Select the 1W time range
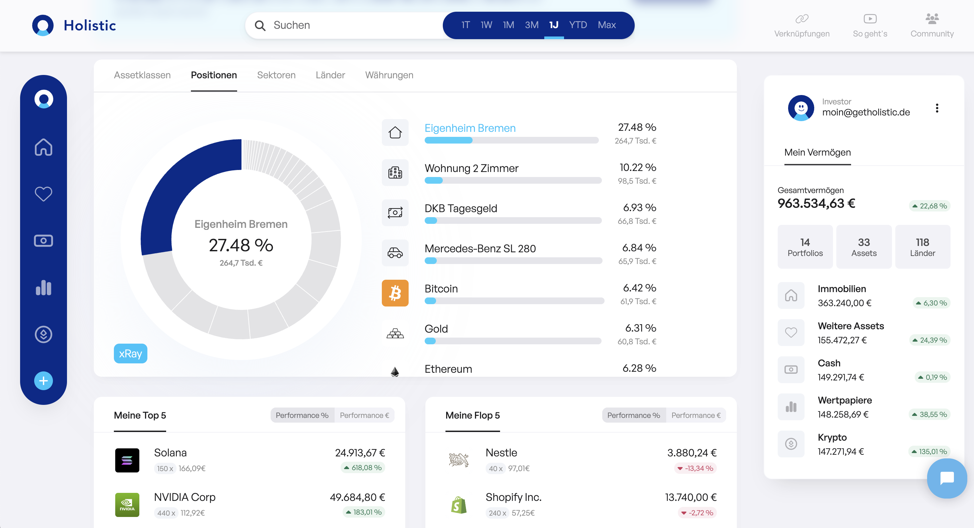The width and height of the screenshot is (974, 528). point(486,25)
